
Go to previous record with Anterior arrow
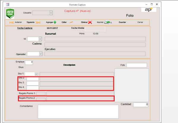click(x=12, y=22)
